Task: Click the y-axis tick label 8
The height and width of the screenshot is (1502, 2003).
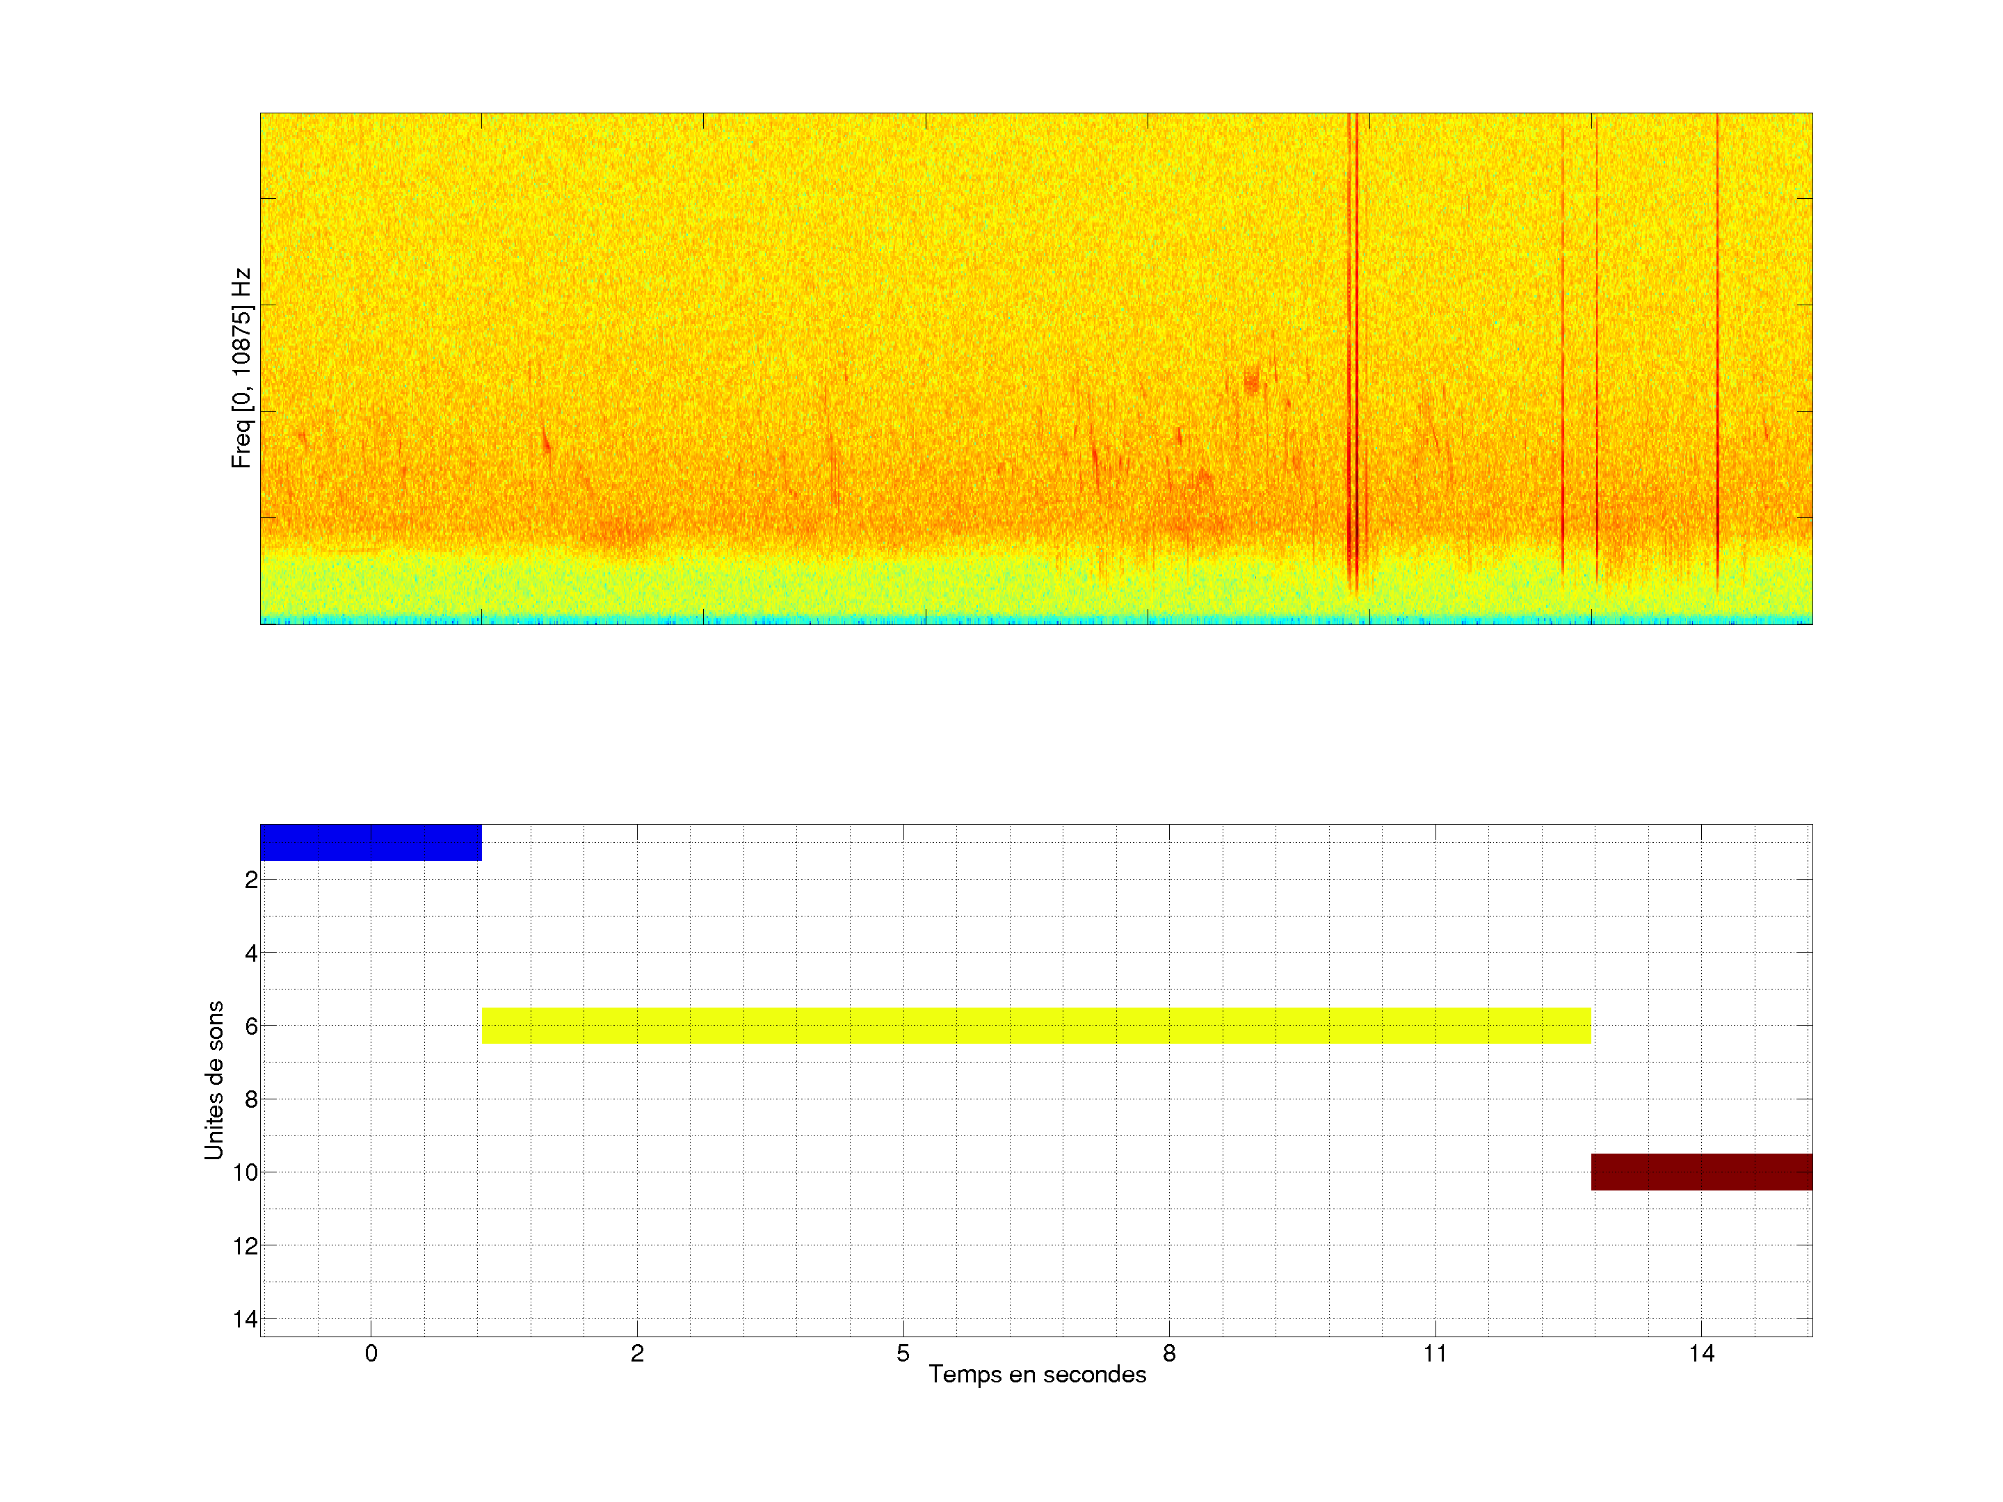Action: coord(251,1100)
